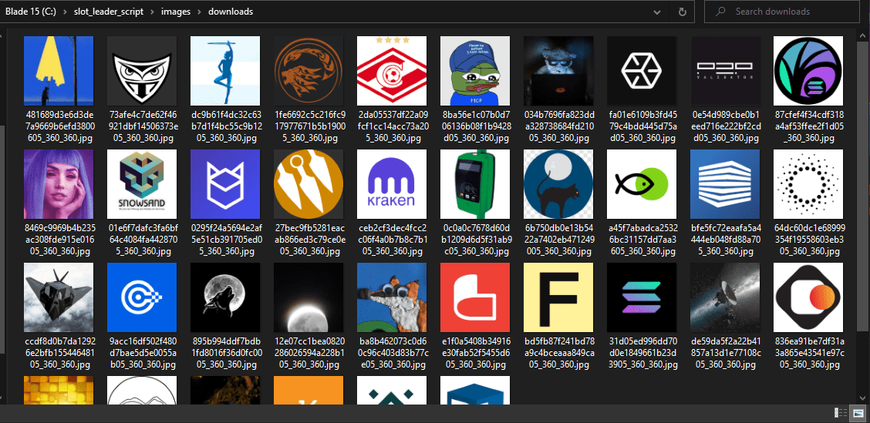
Task: Go to images breadcrumb
Action: pyautogui.click(x=177, y=12)
